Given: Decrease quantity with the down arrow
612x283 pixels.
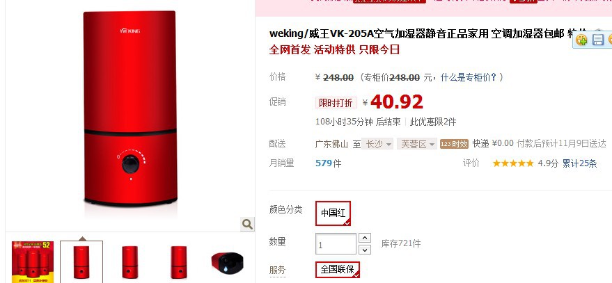Looking at the screenshot, I should 365,250.
